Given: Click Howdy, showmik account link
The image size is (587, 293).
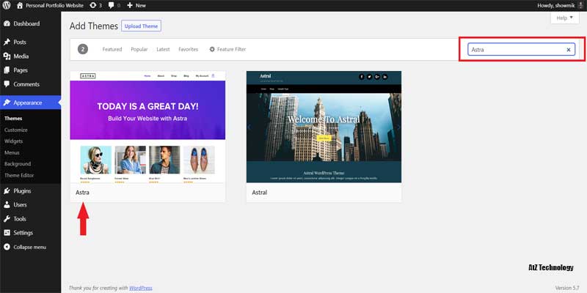Looking at the screenshot, I should pyautogui.click(x=557, y=6).
